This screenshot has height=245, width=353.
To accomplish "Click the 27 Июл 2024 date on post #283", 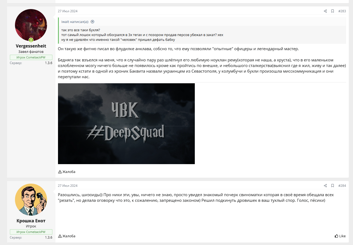I will (68, 11).
